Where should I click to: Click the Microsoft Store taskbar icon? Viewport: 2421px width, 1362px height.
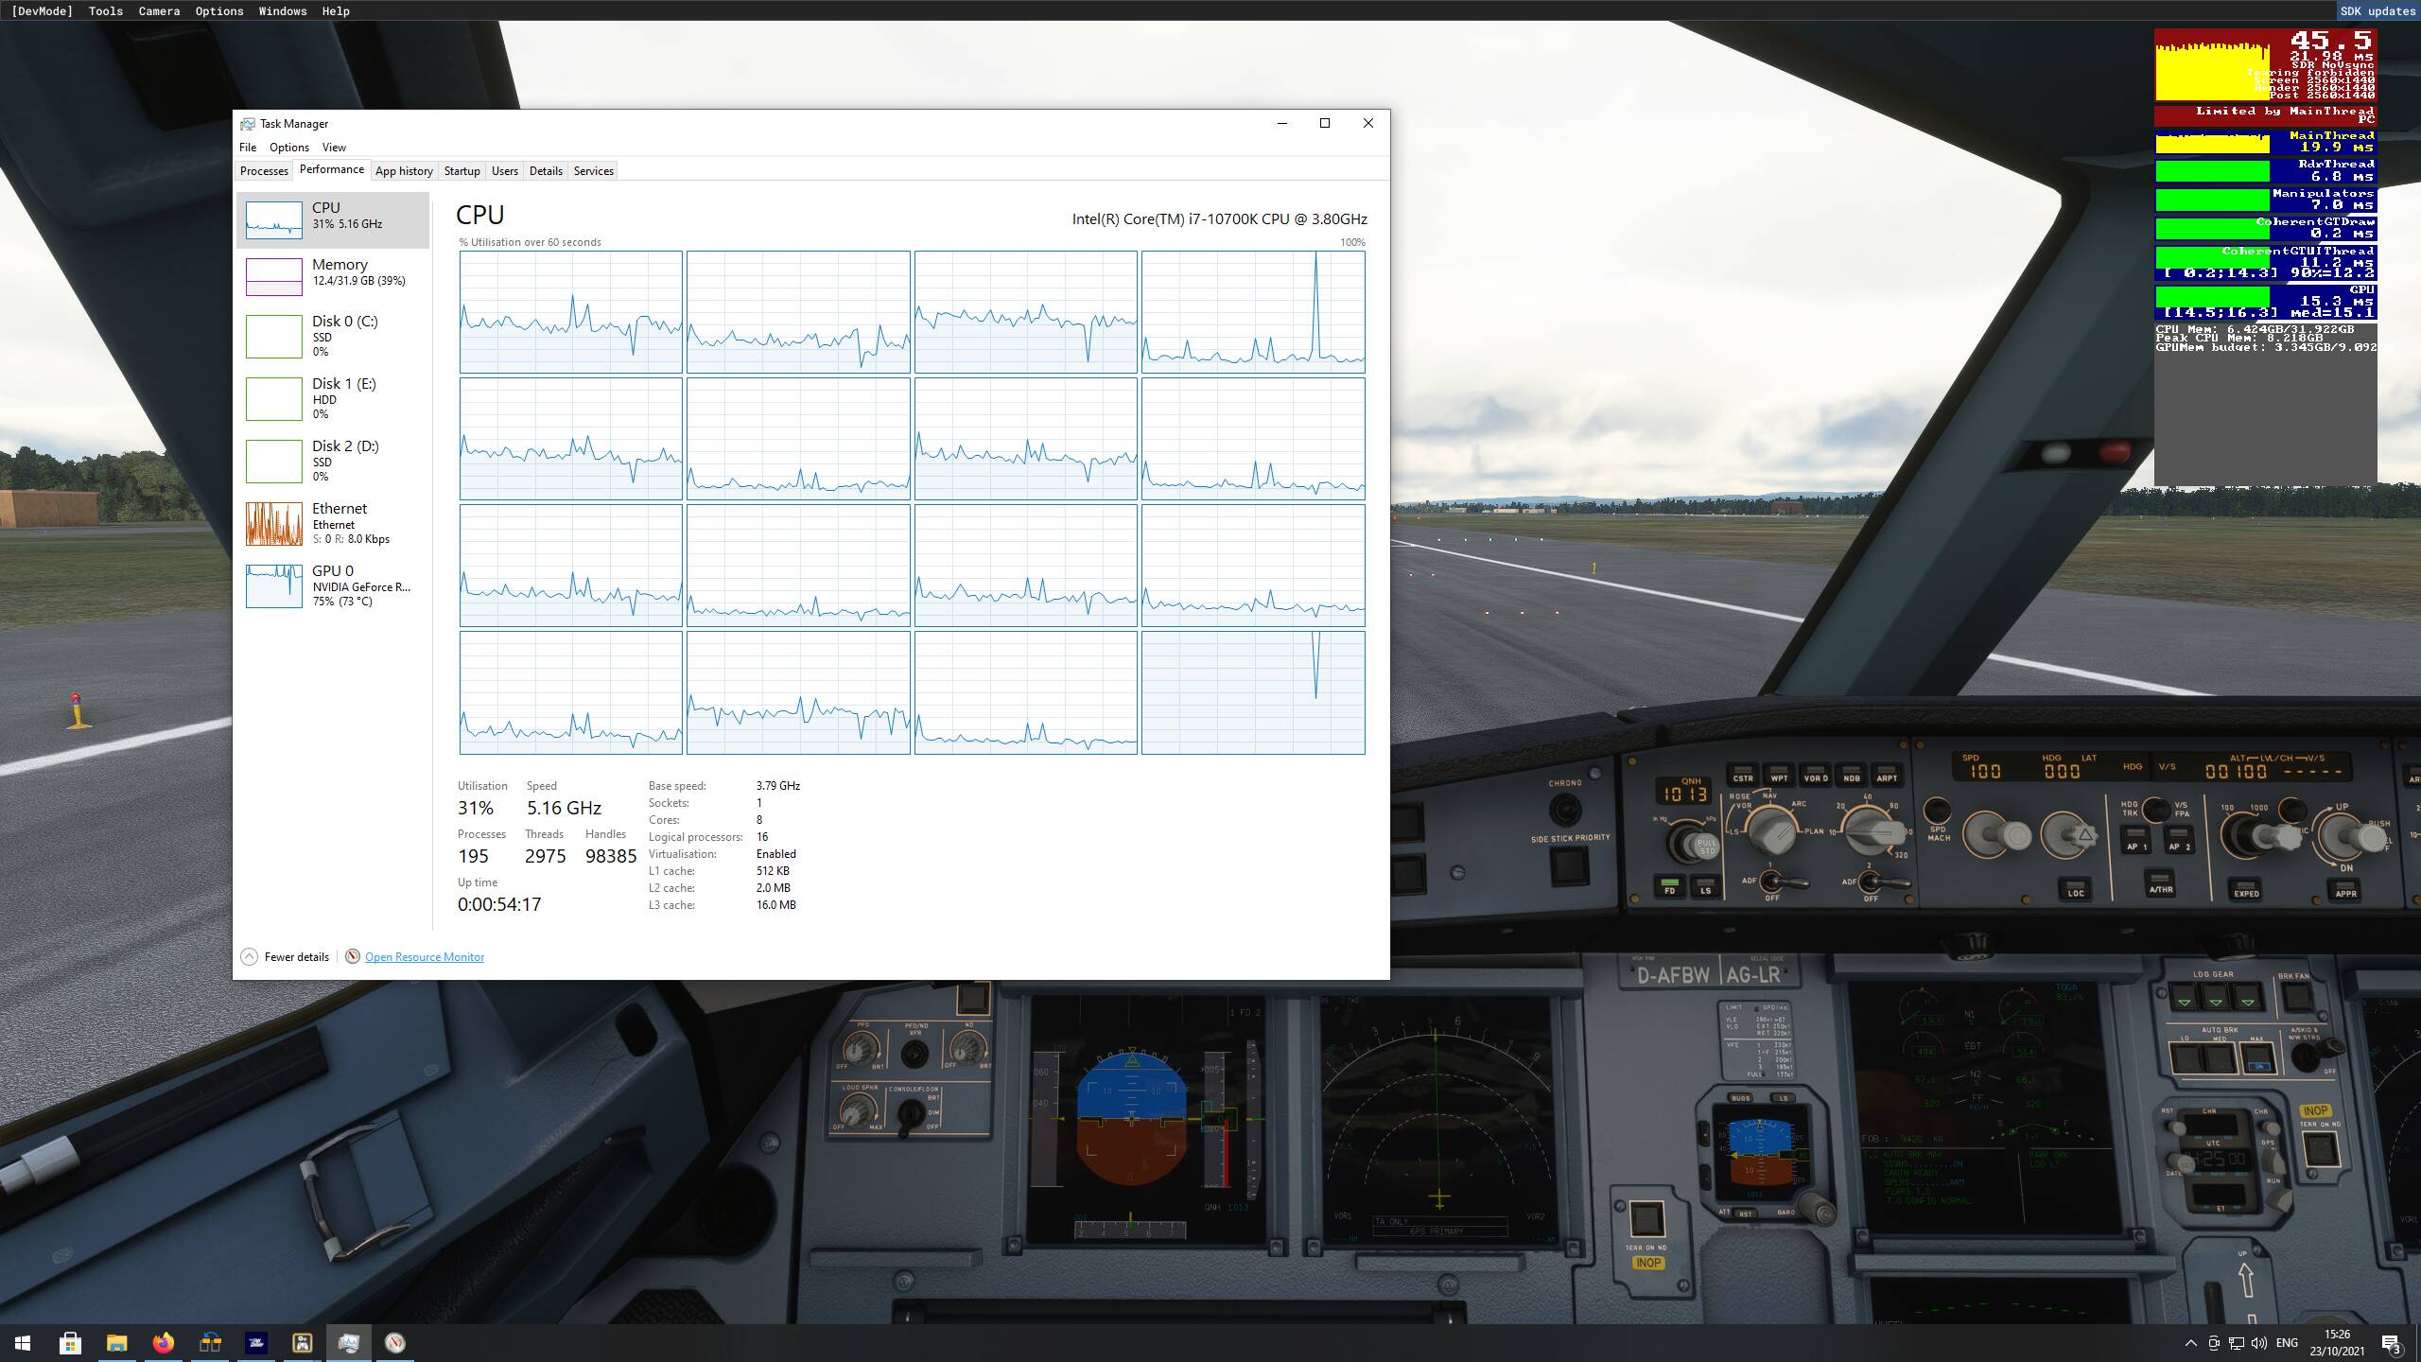tap(70, 1342)
